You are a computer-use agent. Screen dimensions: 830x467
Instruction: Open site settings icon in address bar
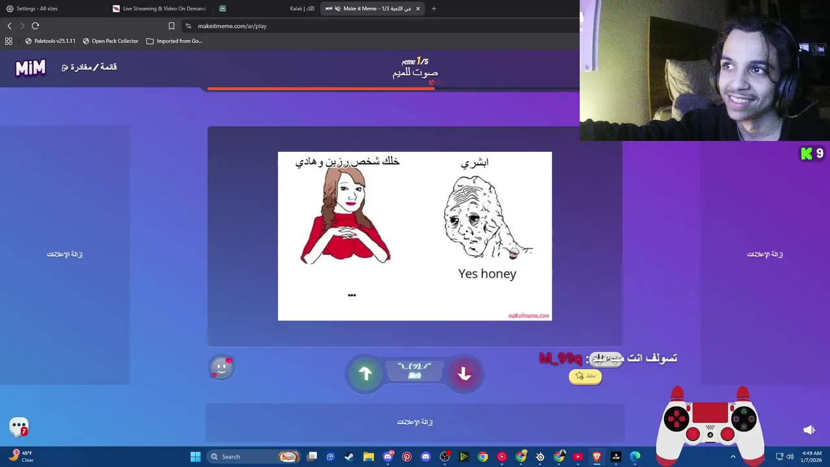point(188,26)
